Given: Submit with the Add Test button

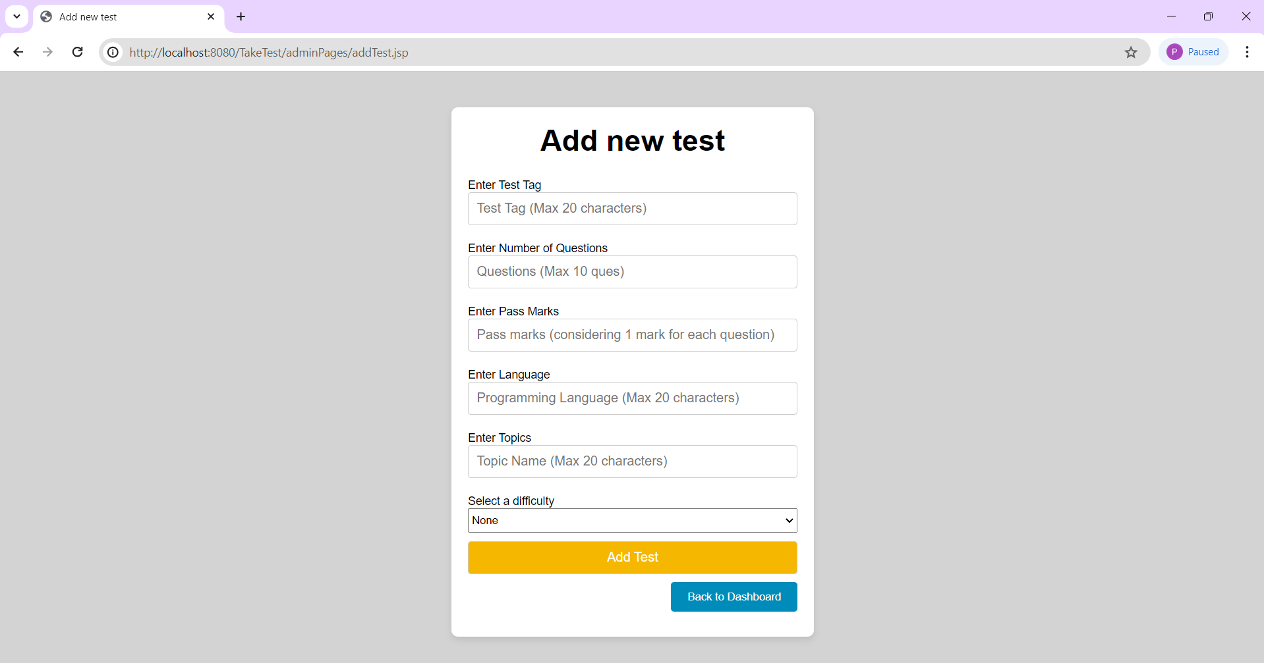Looking at the screenshot, I should (633, 558).
